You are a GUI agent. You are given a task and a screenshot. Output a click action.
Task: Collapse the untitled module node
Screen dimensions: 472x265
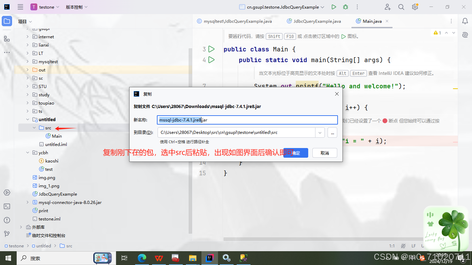(x=28, y=119)
